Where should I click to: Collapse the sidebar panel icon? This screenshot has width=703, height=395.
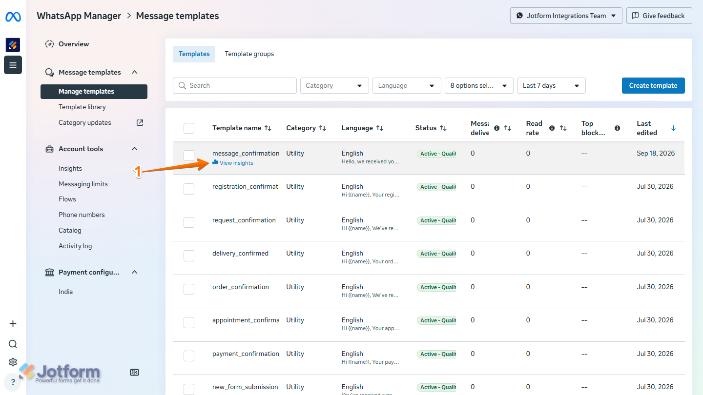135,372
